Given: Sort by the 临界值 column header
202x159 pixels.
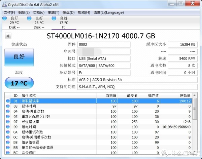Looking at the screenshot, I should [149, 95].
